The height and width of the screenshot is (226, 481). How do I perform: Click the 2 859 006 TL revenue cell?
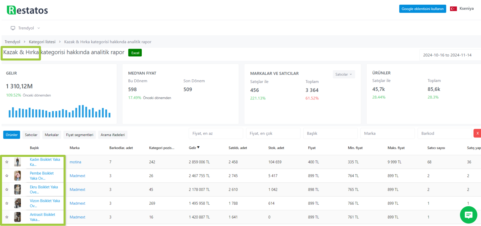199,162
